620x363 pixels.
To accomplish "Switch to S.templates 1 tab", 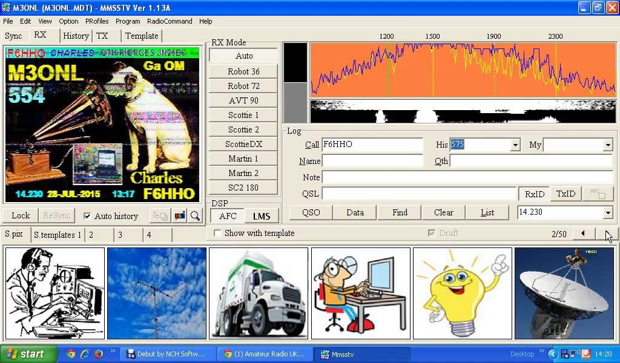I will click(58, 235).
